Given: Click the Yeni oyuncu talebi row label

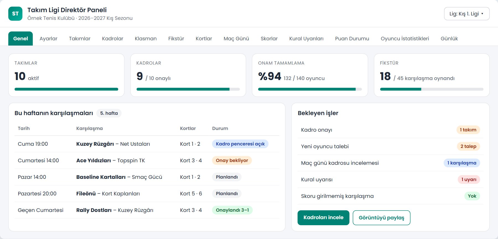Looking at the screenshot, I should pyautogui.click(x=325, y=146).
